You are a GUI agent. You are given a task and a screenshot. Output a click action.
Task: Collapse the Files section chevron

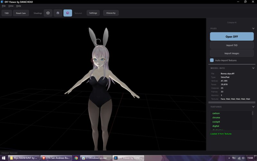pos(253,28)
